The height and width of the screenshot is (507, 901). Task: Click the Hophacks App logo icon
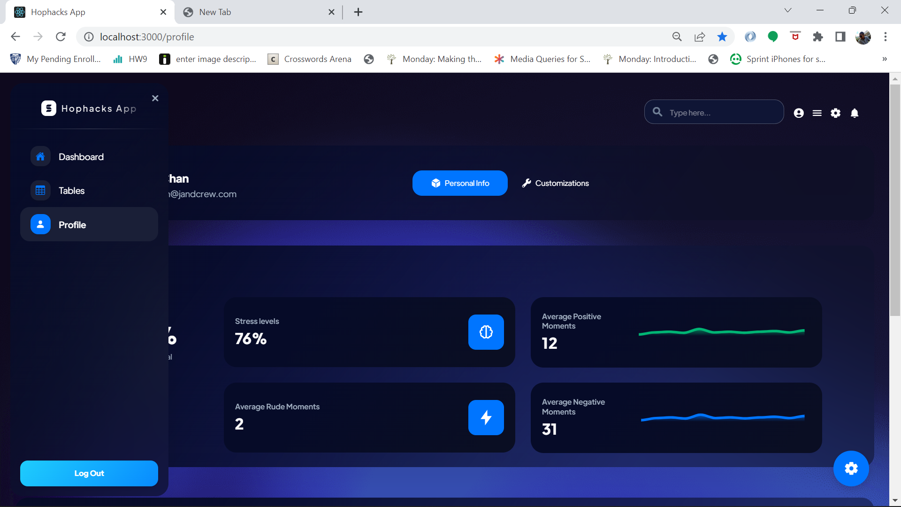click(x=49, y=108)
